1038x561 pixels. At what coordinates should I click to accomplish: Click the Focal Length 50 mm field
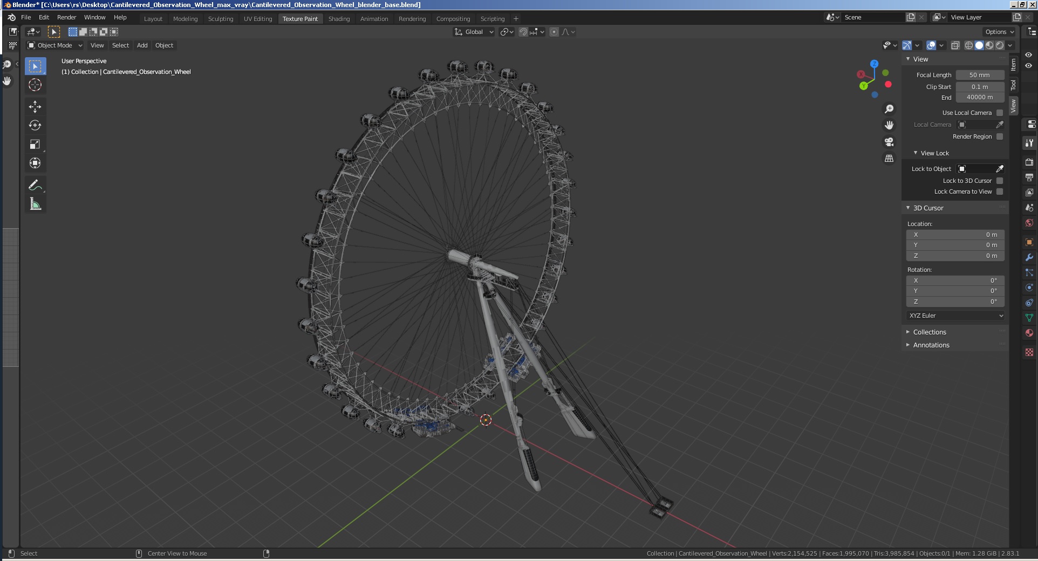[x=980, y=75]
